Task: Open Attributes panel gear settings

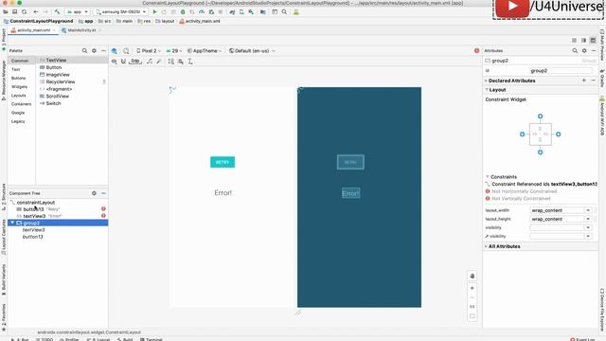Action: [584, 50]
